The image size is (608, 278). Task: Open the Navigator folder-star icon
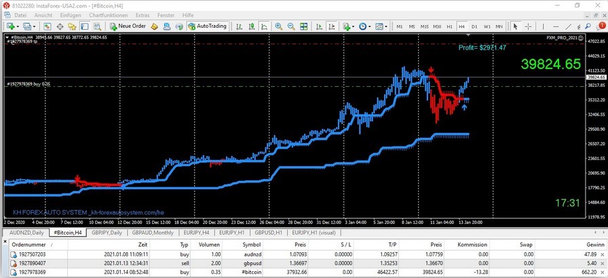(x=72, y=26)
